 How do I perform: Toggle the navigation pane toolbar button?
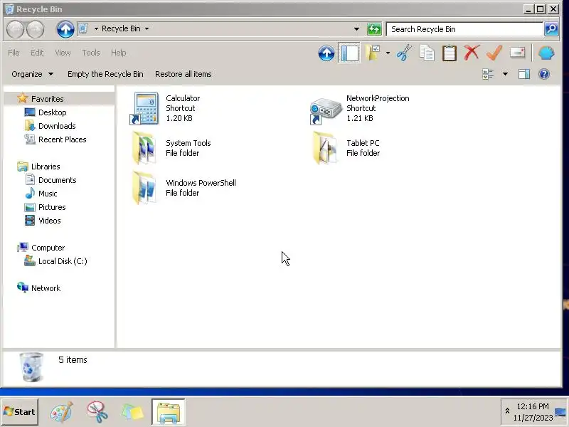coord(349,53)
